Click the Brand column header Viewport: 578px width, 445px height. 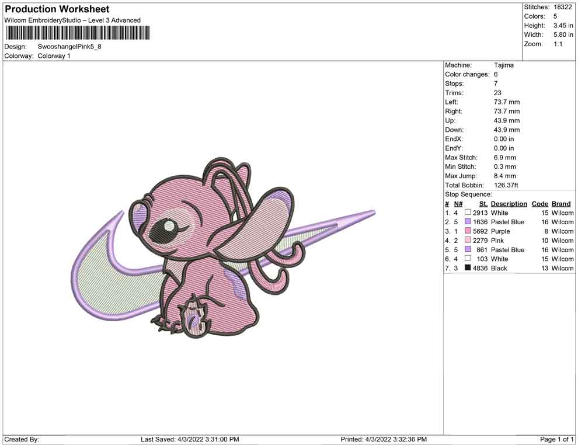[x=561, y=203]
